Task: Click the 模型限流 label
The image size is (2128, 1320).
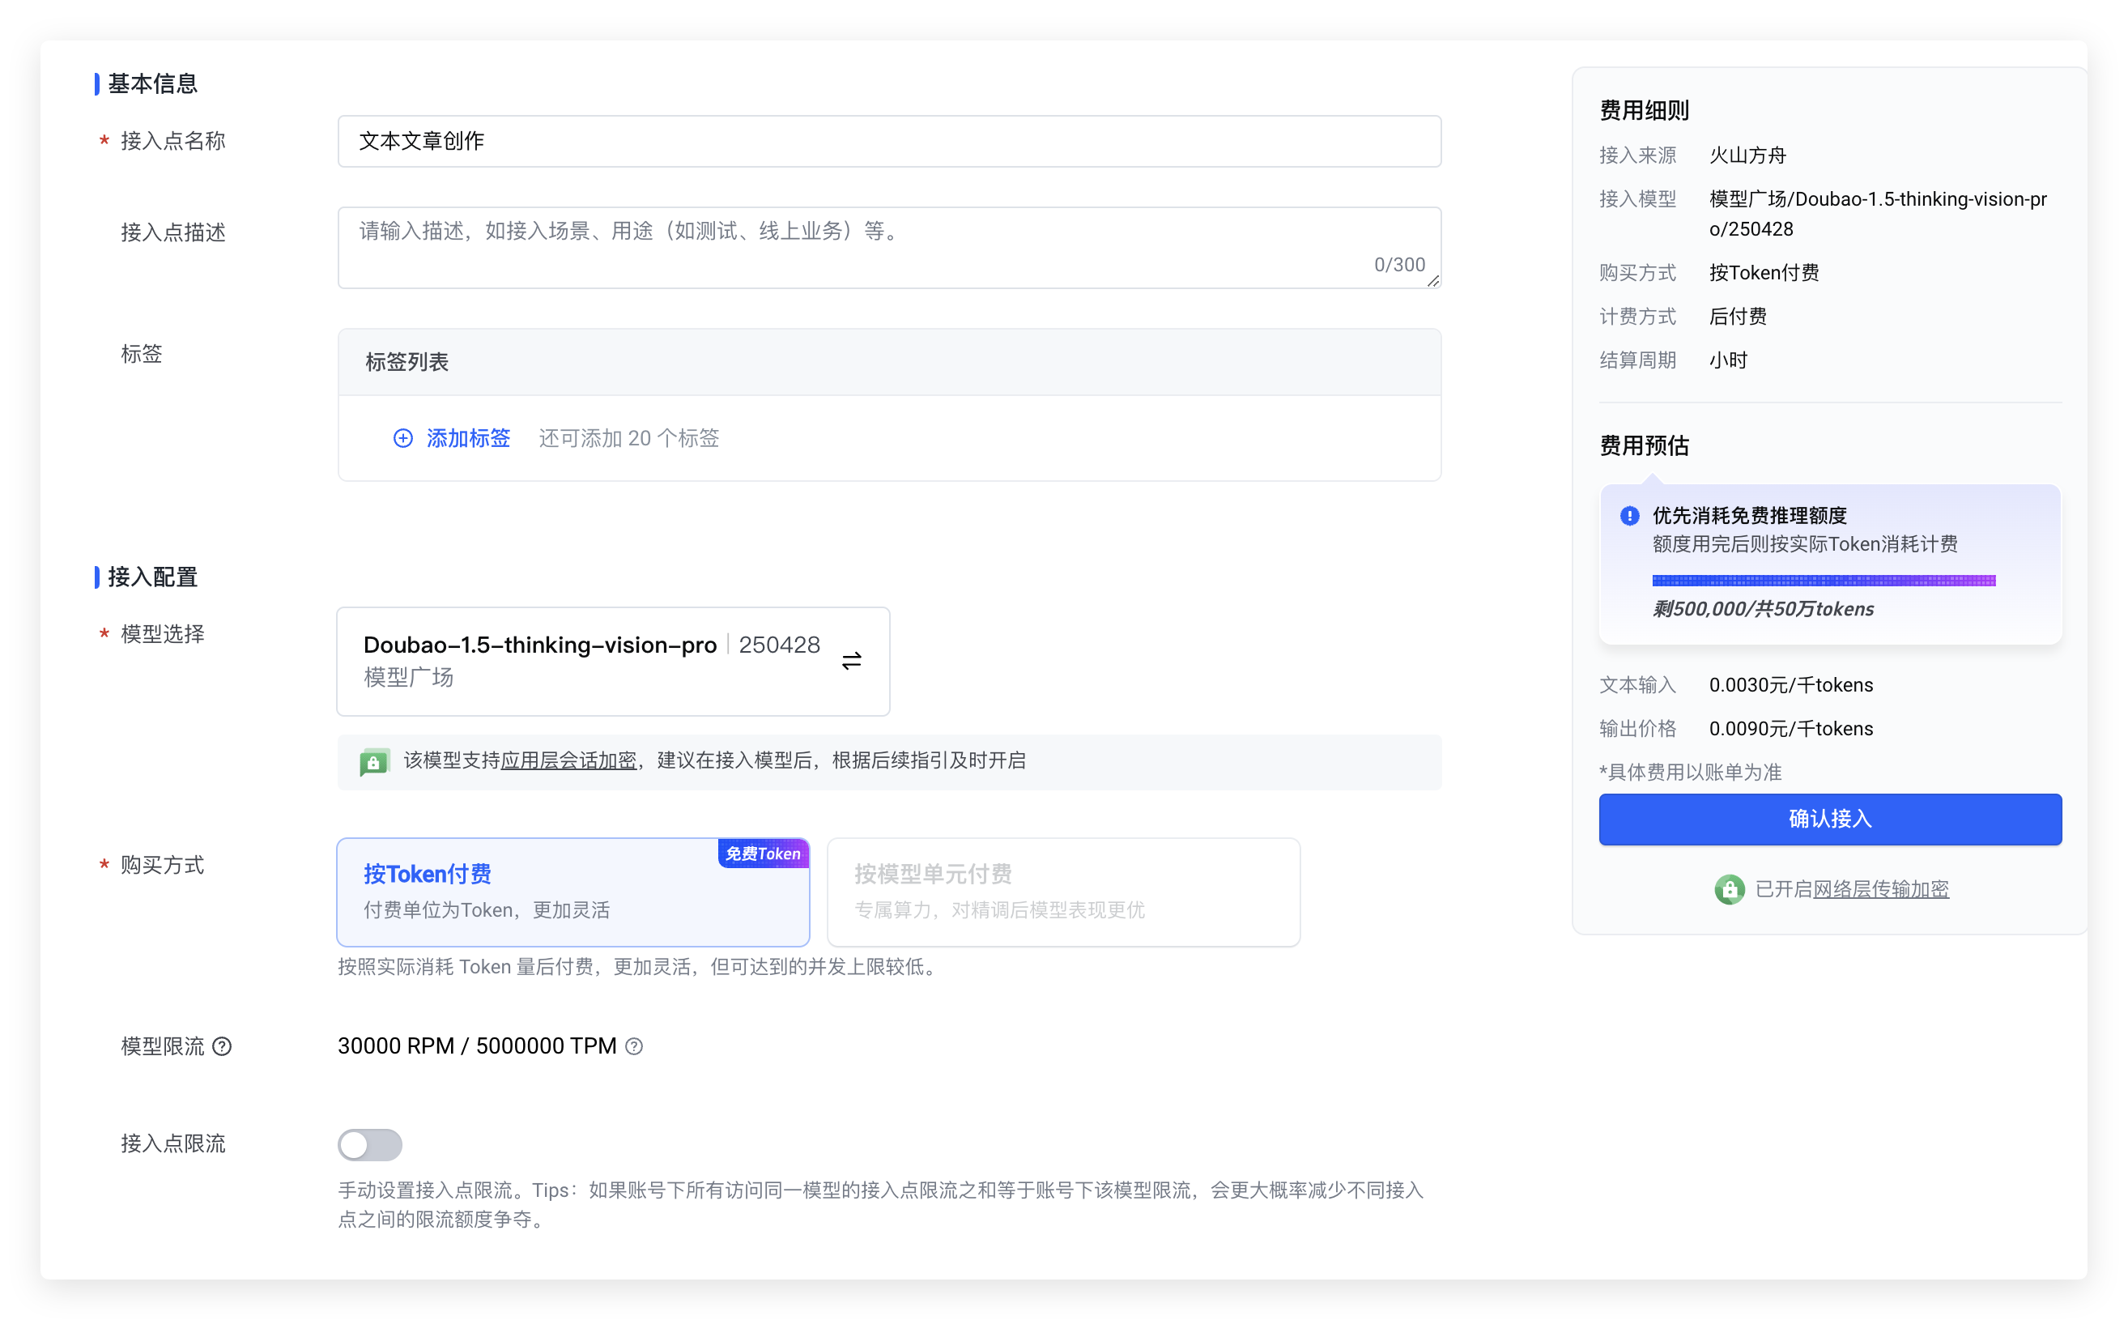Action: pyautogui.click(x=162, y=1045)
